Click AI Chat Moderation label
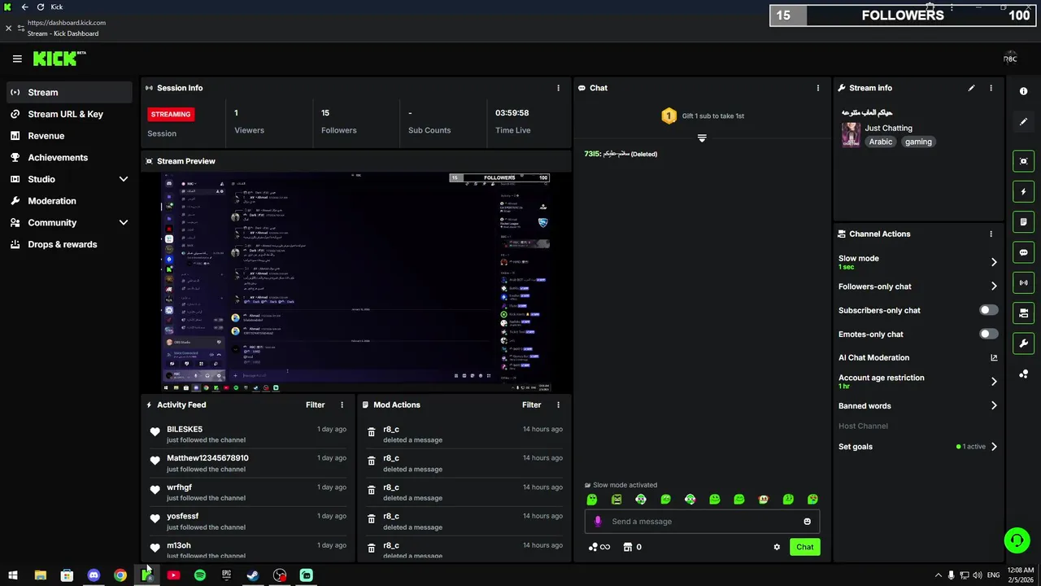 click(x=873, y=357)
